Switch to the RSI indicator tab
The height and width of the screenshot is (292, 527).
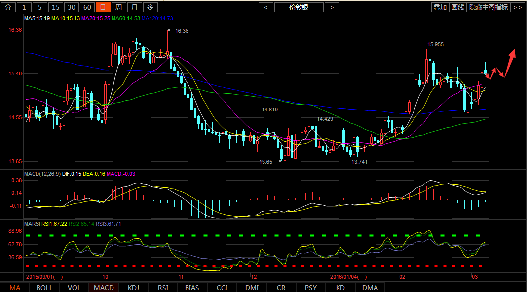pos(163,288)
